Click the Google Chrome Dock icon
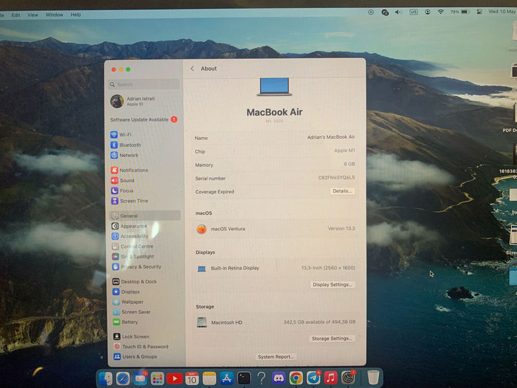This screenshot has height=388, width=517. [x=296, y=378]
